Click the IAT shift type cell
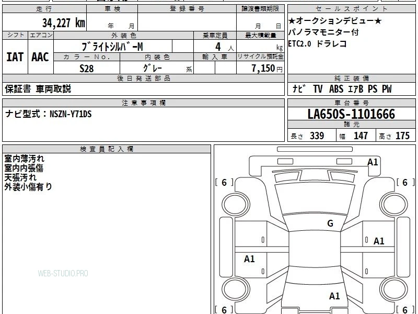This screenshot has width=418, height=314. (x=15, y=57)
